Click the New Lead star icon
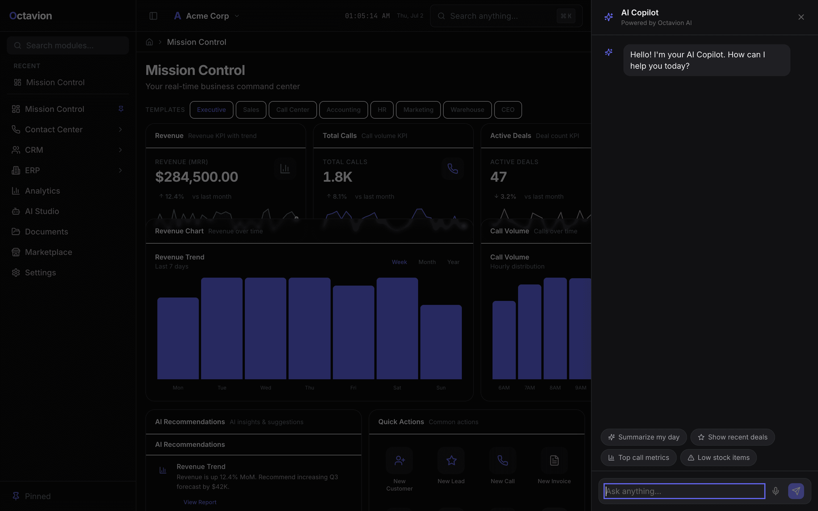Screen dimensions: 818x511 click(x=451, y=460)
